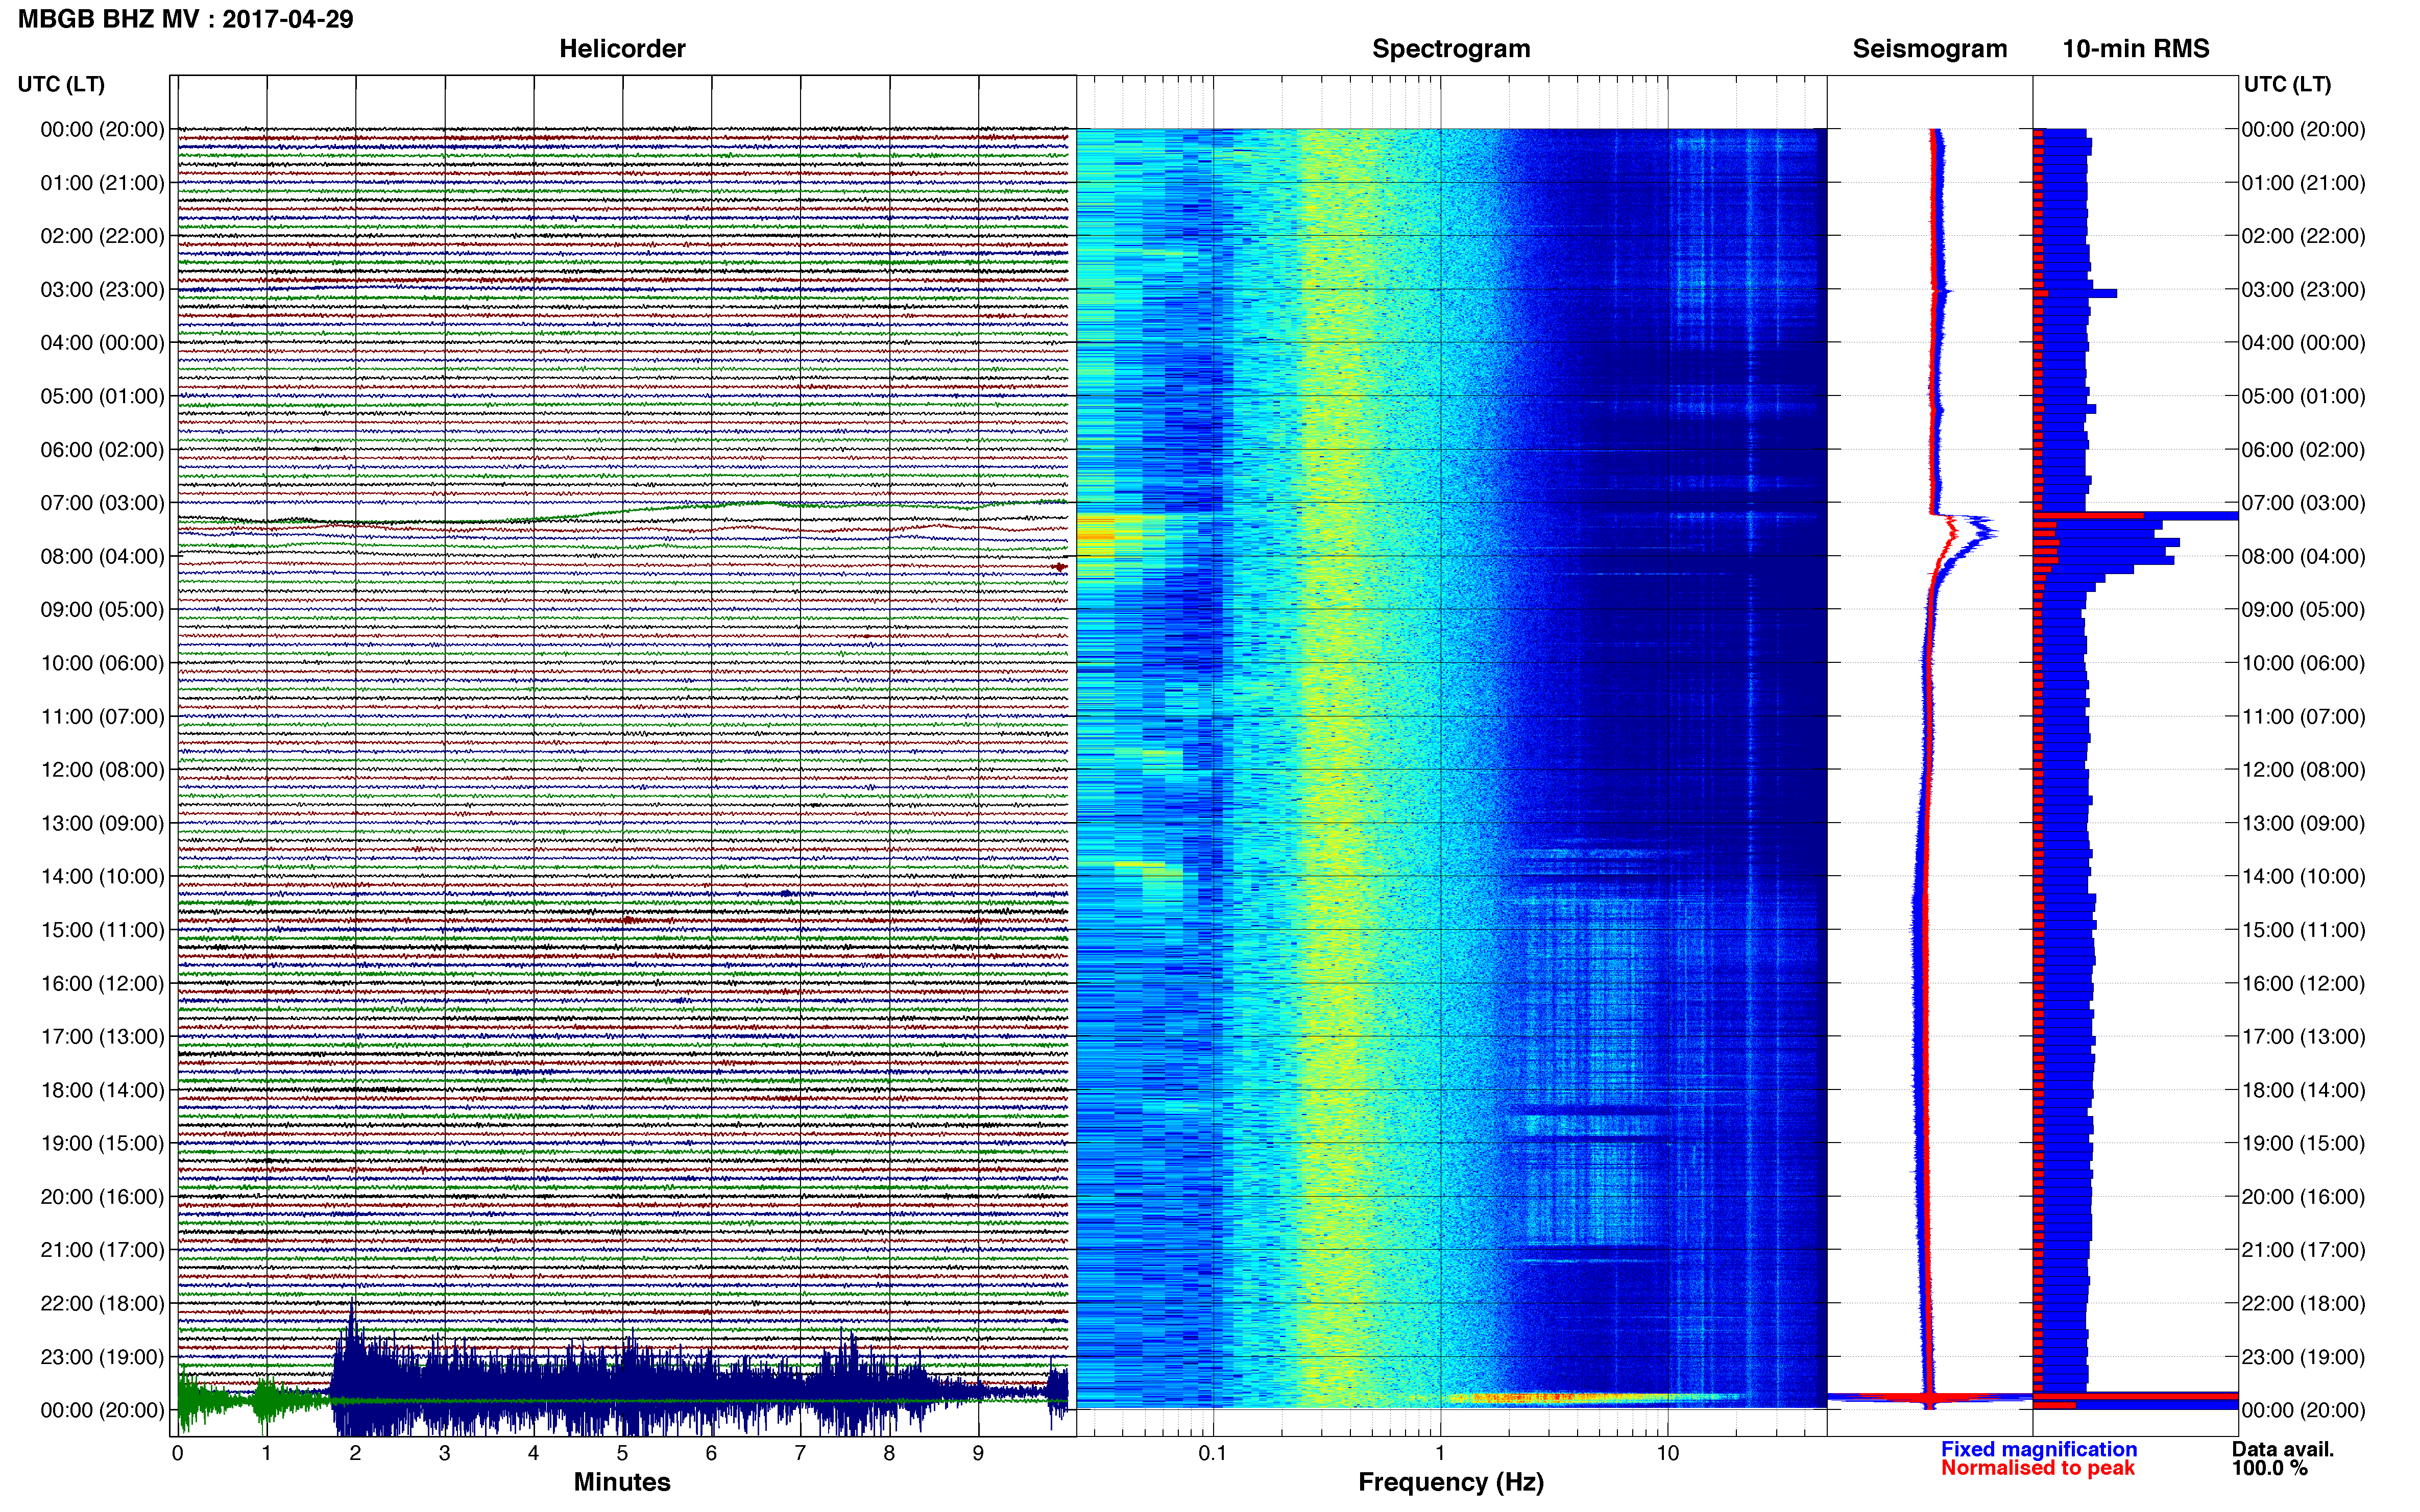Click the 'Helicorder' panel heading
Viewport: 2420px width, 1512px height.
[x=622, y=49]
